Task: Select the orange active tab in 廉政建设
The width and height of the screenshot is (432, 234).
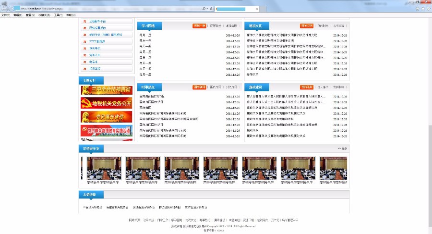Action: pos(307,87)
